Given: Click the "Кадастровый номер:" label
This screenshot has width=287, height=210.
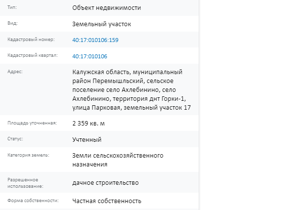Looking at the screenshot, I should 31,40.
